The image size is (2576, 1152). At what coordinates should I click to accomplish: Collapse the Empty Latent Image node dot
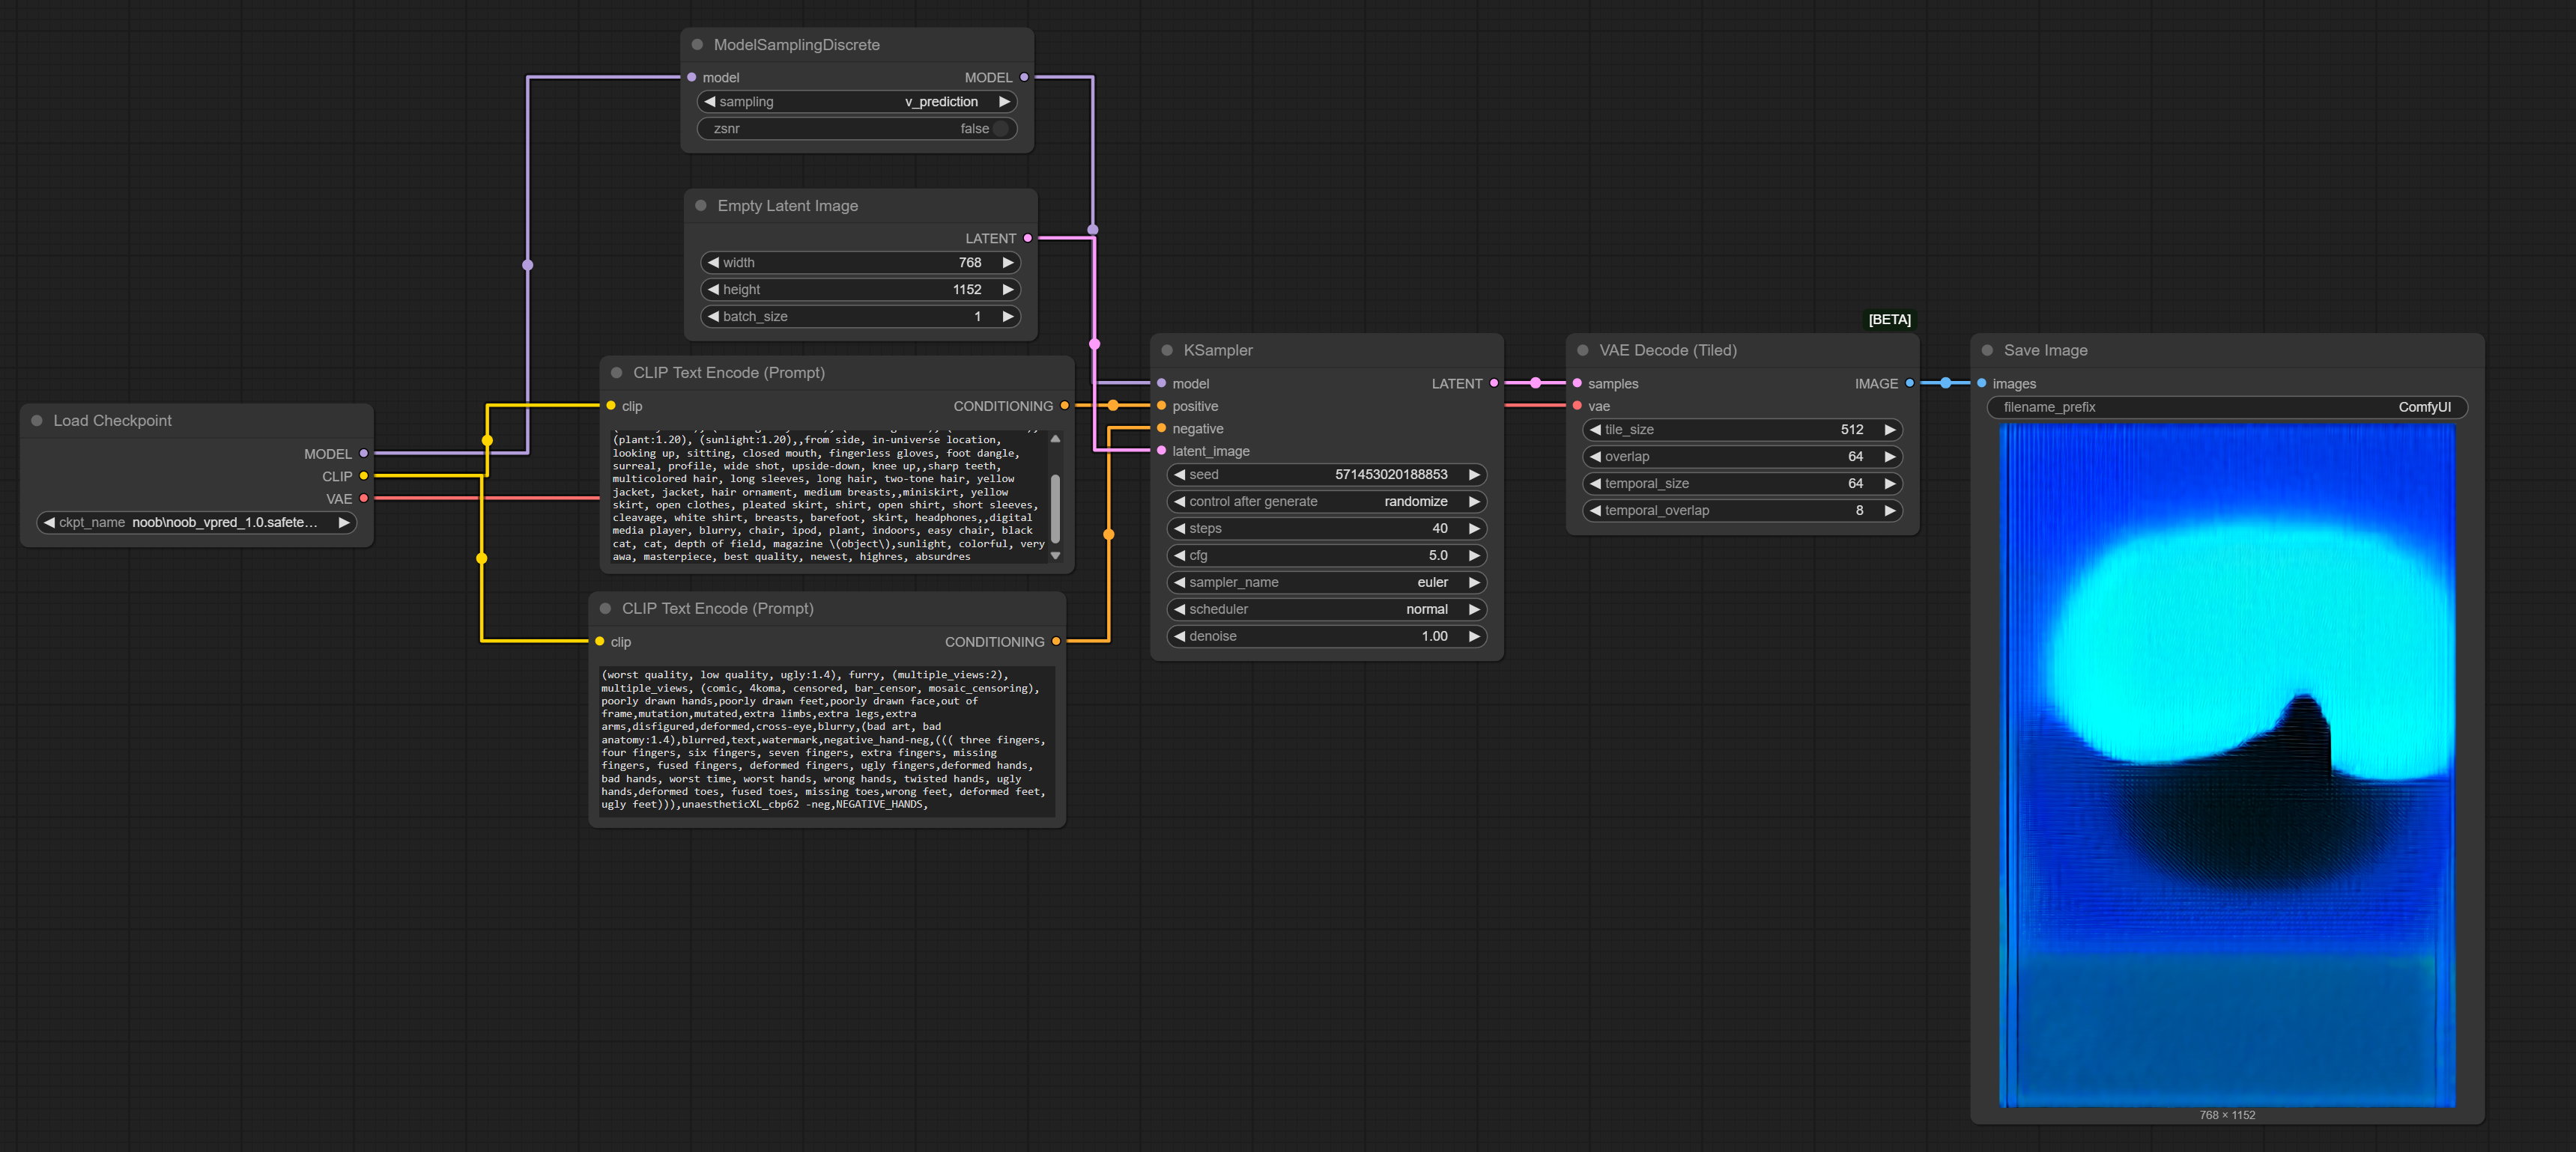(701, 206)
